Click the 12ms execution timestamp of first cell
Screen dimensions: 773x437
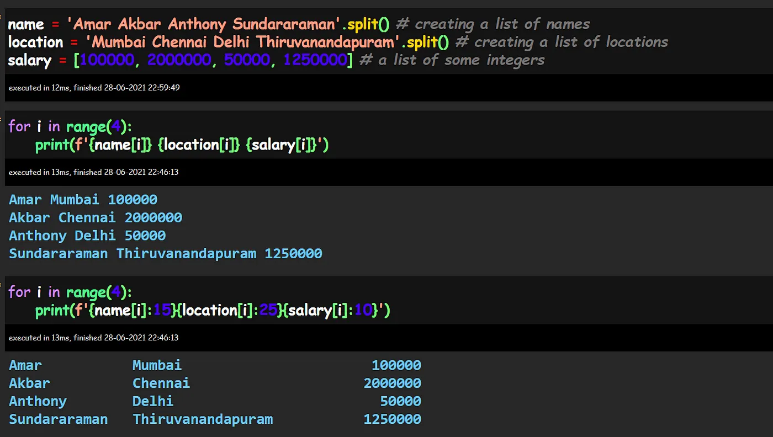[x=94, y=88]
